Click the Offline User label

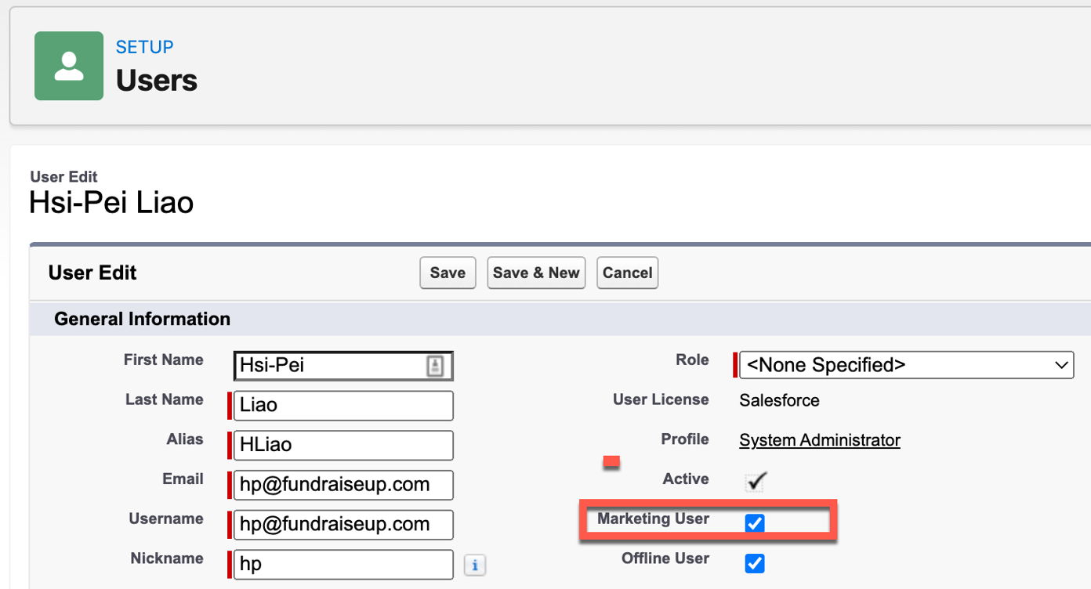point(665,558)
